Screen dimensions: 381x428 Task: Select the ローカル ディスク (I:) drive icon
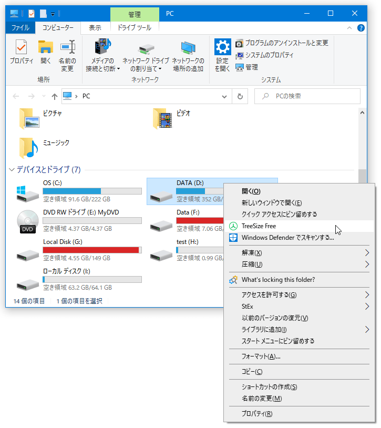[x=27, y=285]
